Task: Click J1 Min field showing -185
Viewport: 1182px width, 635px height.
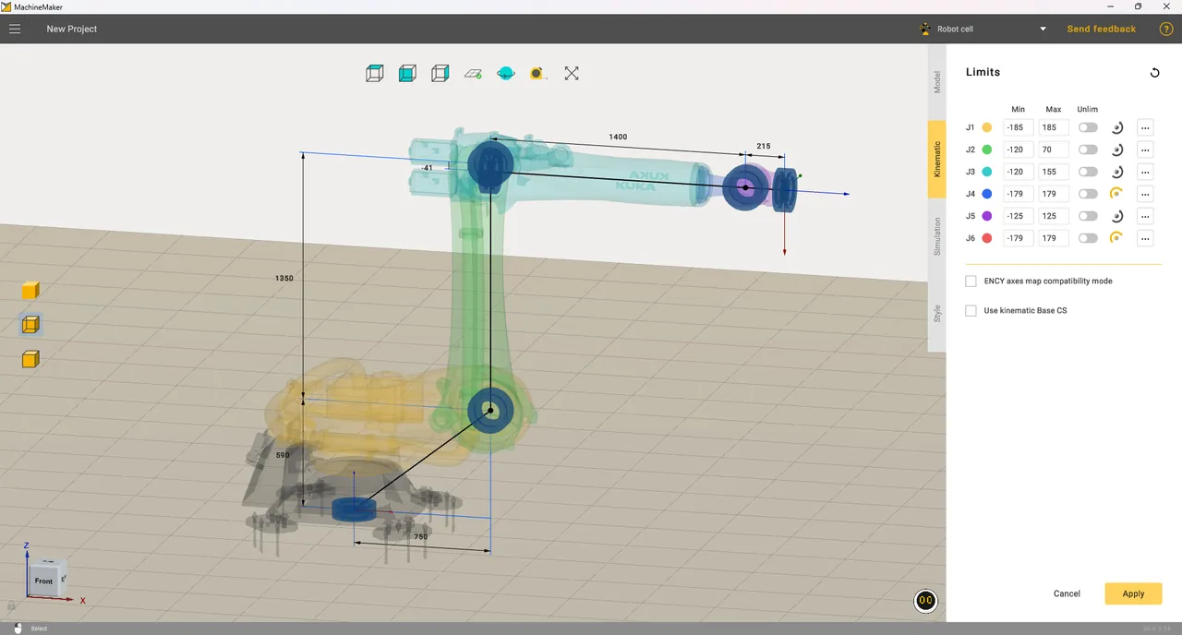Action: pos(1019,127)
